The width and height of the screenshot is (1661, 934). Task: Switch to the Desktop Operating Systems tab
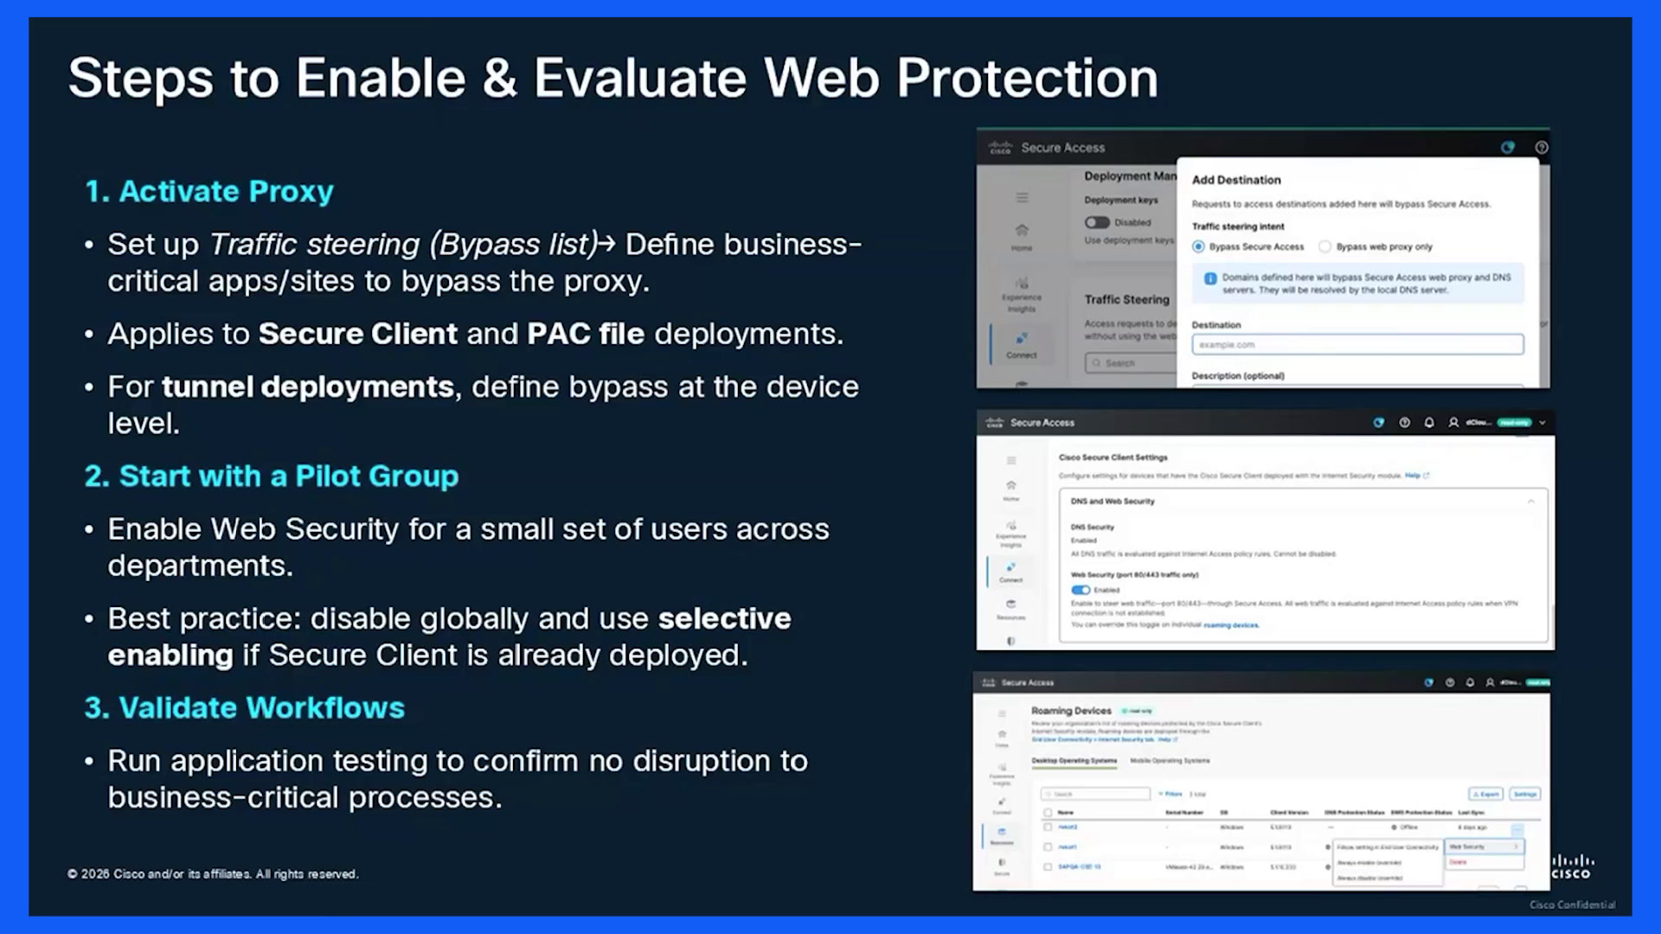point(1074,761)
